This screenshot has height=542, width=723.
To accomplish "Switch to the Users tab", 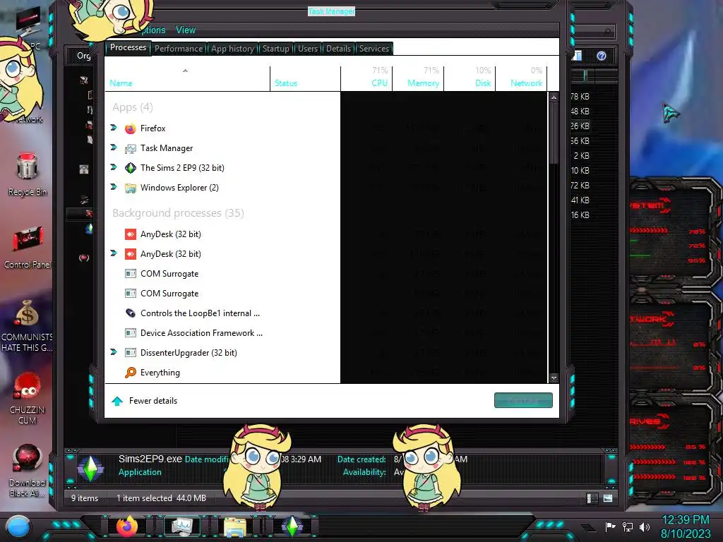I will [308, 49].
